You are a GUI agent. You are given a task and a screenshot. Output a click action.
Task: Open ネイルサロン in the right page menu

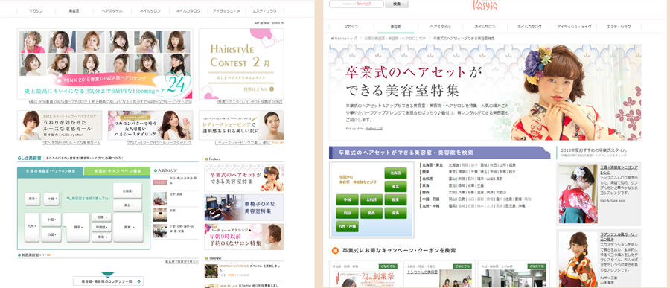coord(485,27)
